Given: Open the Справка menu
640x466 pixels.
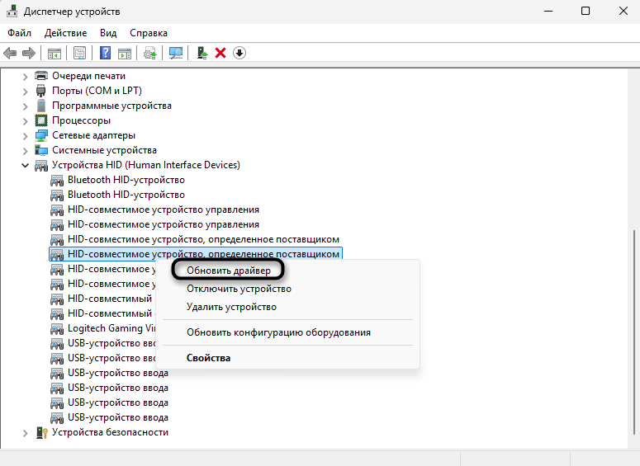Looking at the screenshot, I should click(149, 33).
